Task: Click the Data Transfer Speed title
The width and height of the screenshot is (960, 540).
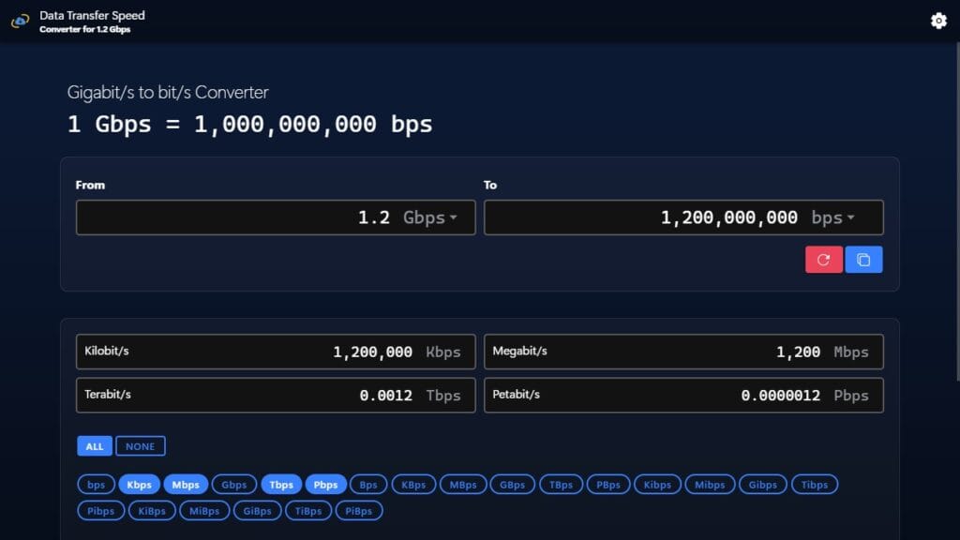Action: [92, 16]
